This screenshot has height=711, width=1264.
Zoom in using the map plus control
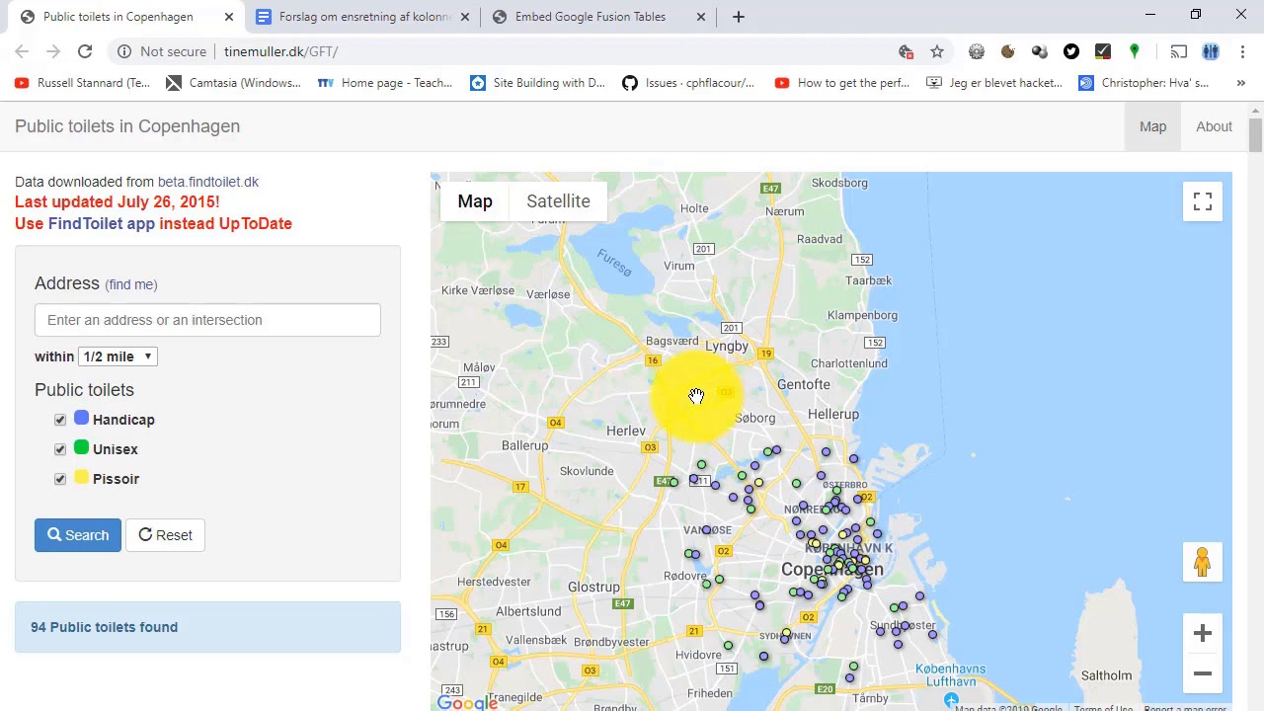[x=1202, y=633]
